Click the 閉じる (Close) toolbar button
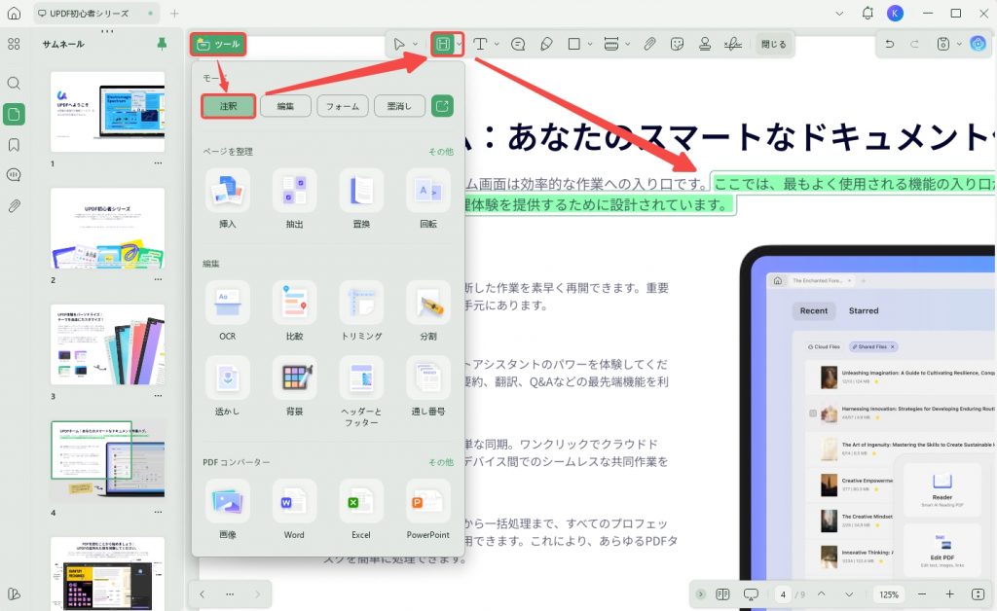 (774, 44)
